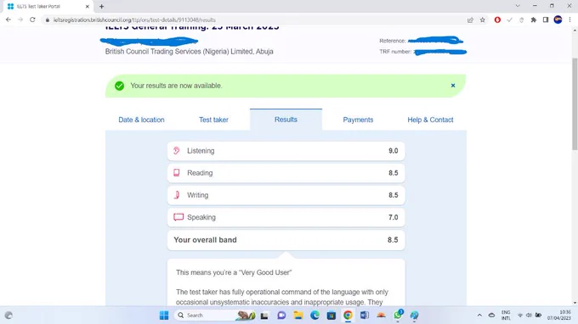The image size is (578, 324).
Task: Select the IELTS Test Taker Portal tab
Action: click(x=48, y=6)
